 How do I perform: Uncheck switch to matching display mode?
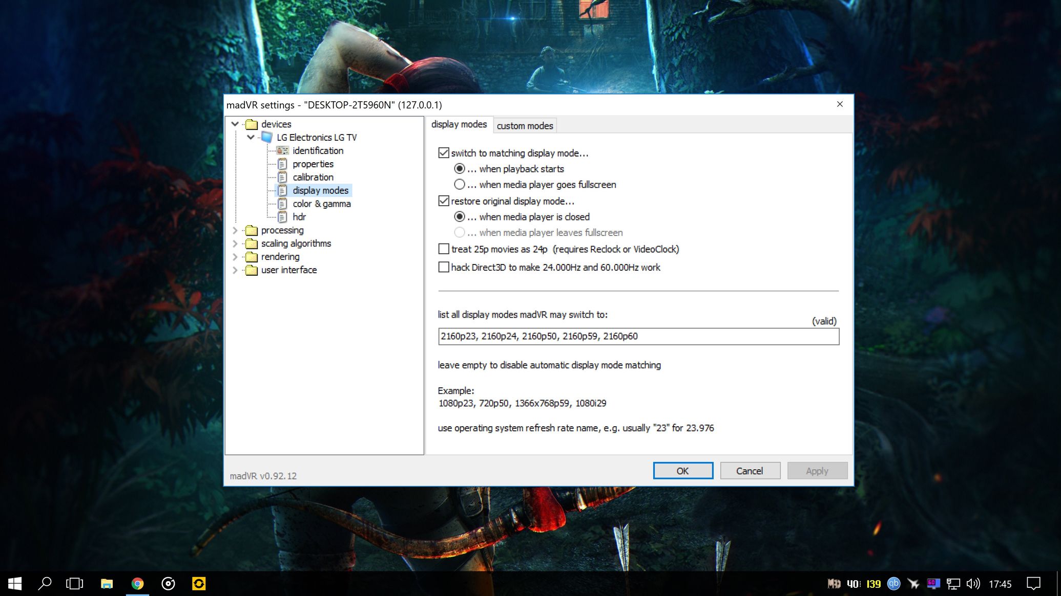(x=444, y=153)
